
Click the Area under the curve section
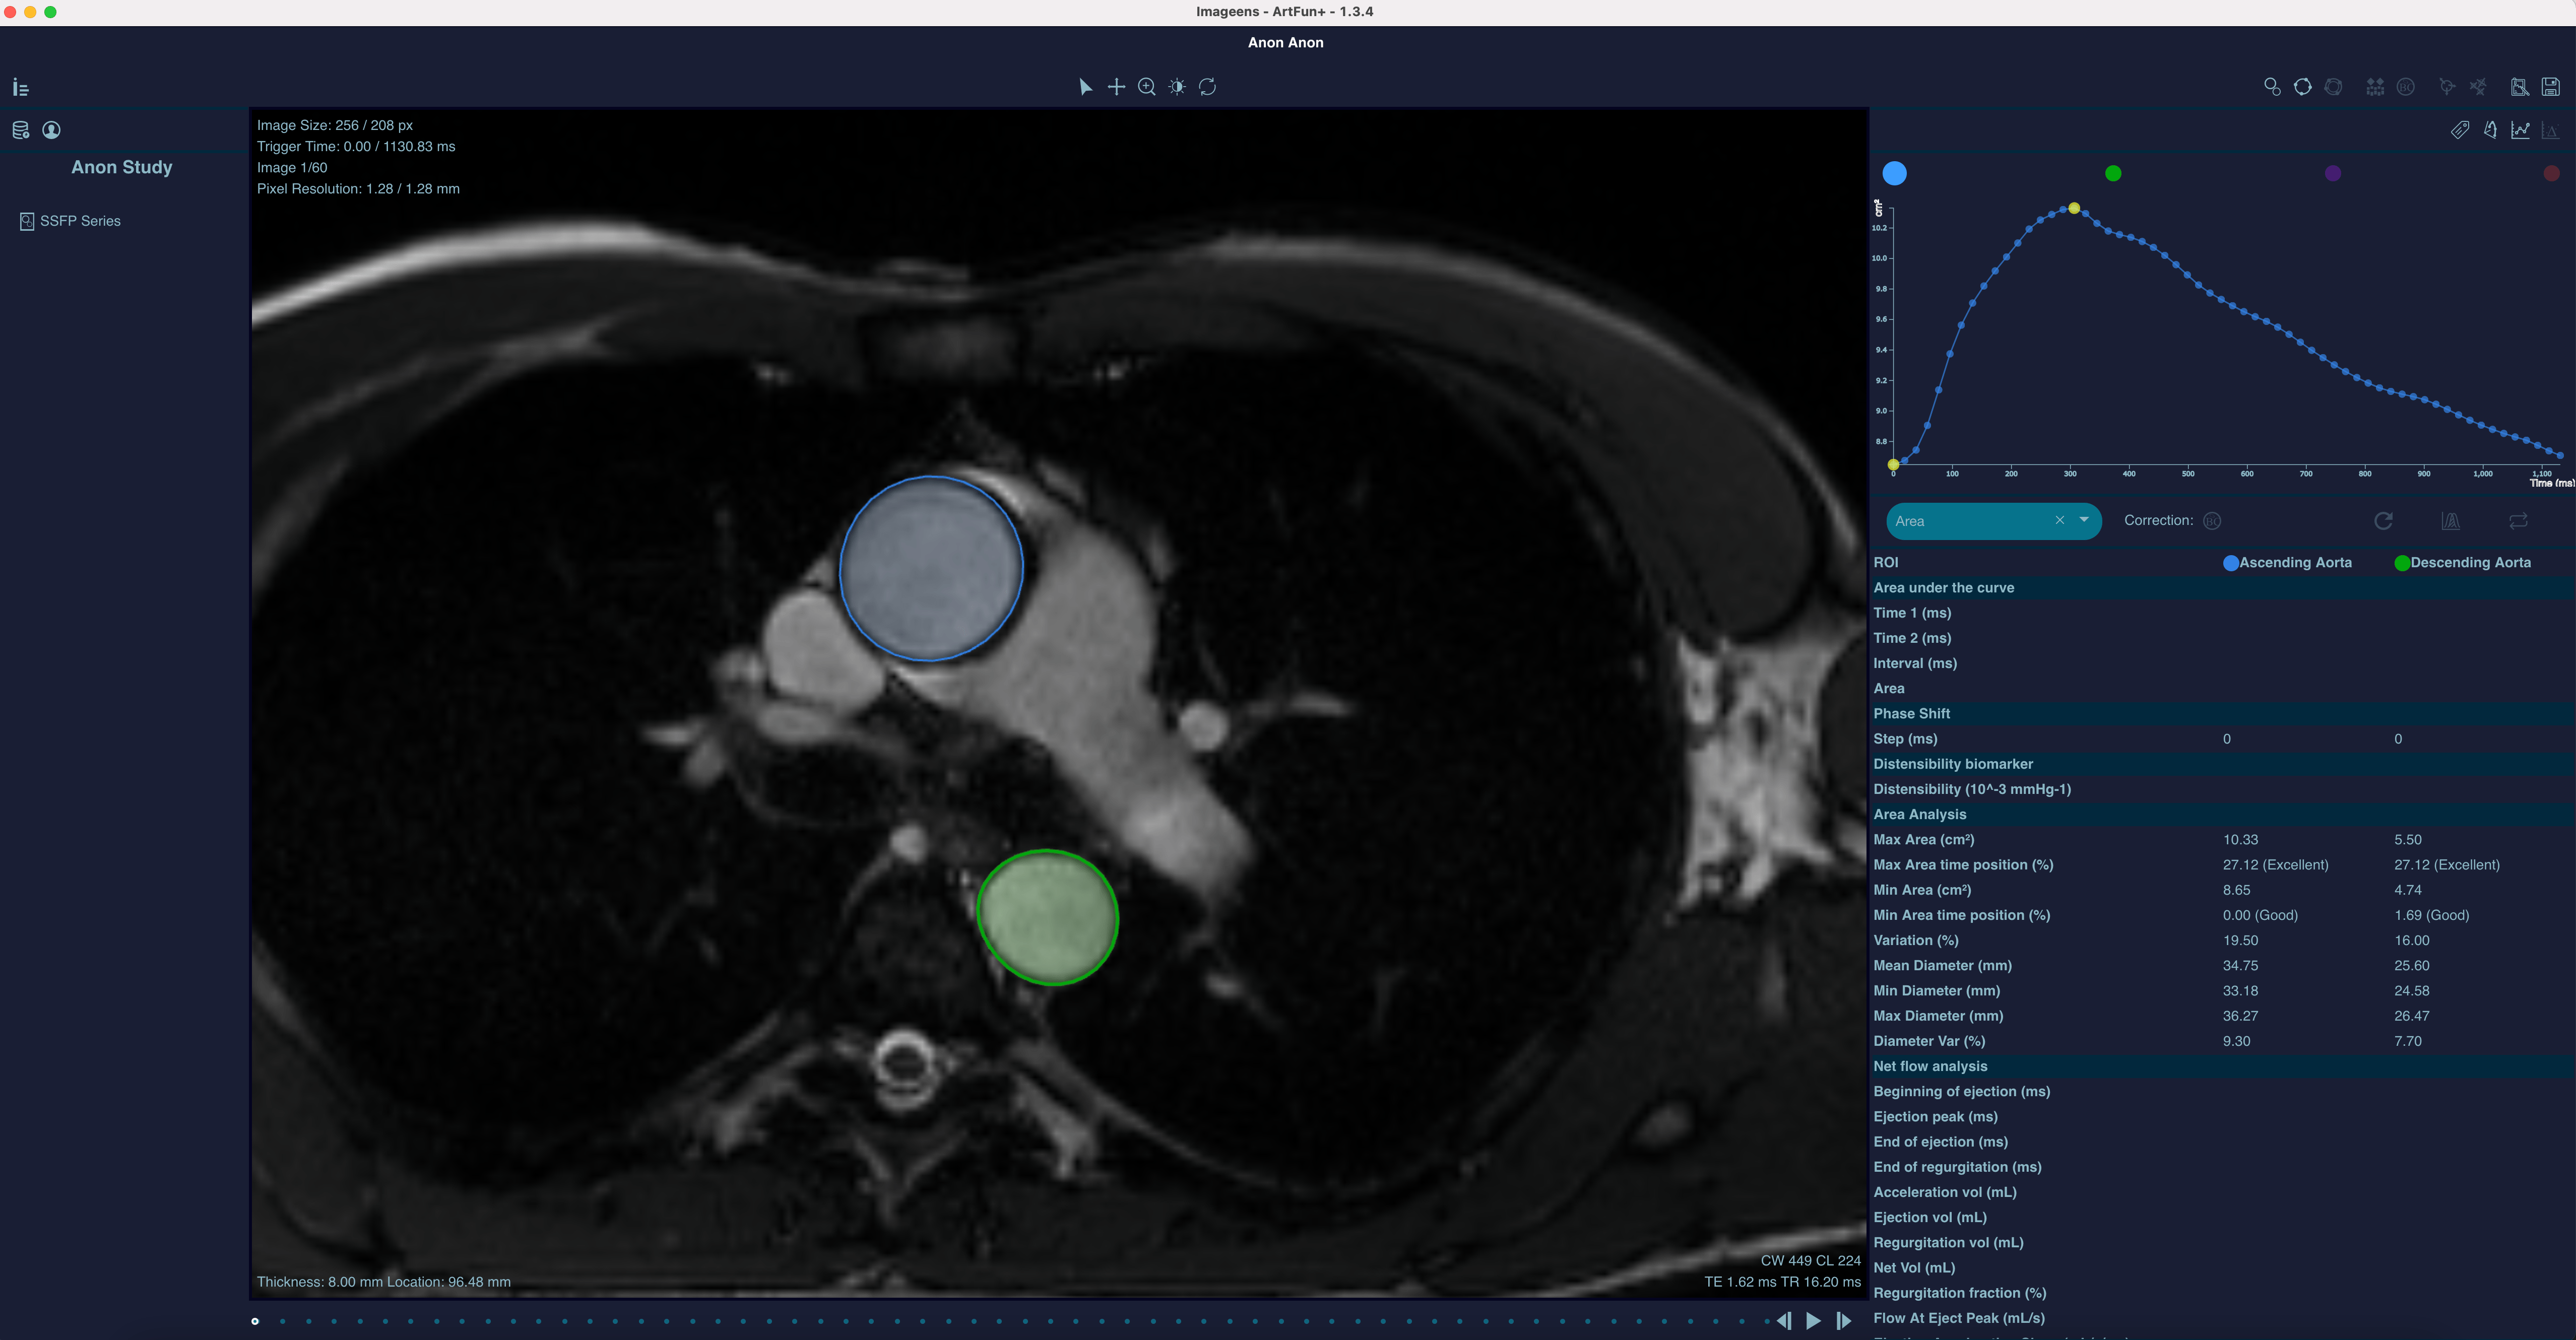point(2222,588)
